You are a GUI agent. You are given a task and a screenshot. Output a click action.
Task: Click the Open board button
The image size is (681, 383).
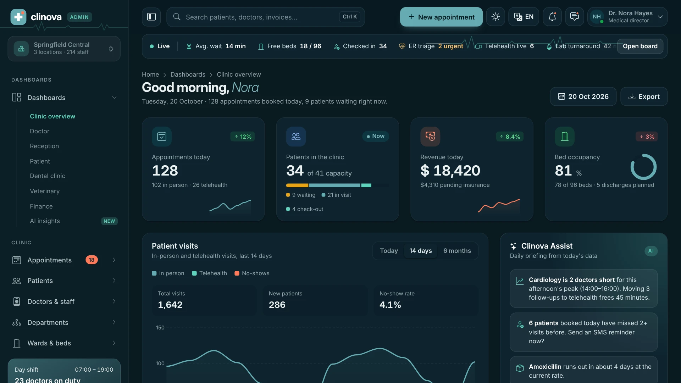(640, 46)
